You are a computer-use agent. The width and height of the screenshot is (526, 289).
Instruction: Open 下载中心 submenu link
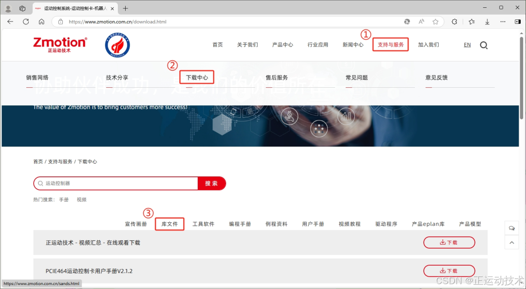click(x=197, y=77)
